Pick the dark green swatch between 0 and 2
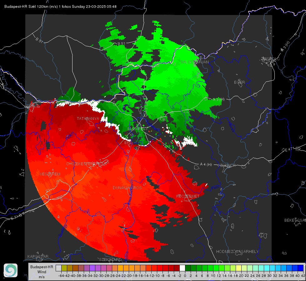Screen dimensions: 306x281 click(x=188, y=268)
